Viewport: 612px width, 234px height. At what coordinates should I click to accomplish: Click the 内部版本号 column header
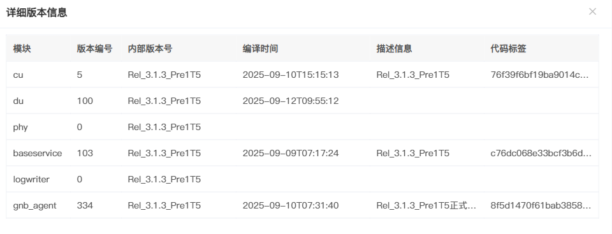pos(150,48)
